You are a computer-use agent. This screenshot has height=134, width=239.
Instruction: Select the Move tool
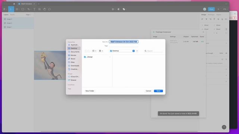(10, 9)
